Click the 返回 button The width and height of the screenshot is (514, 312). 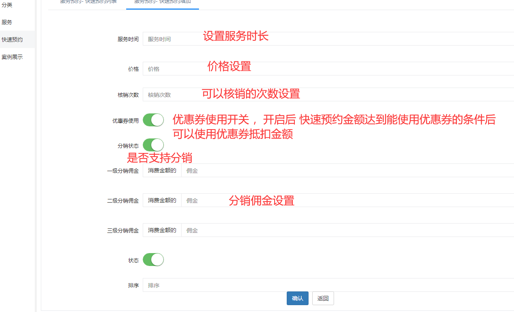pos(323,298)
